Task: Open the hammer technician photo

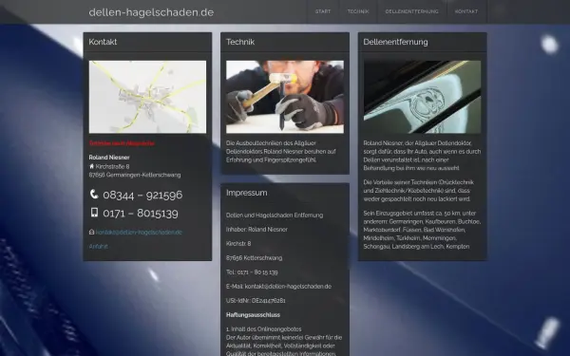Action: 285,97
